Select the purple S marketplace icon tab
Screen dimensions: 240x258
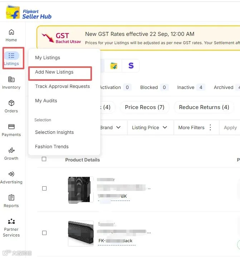click(131, 66)
